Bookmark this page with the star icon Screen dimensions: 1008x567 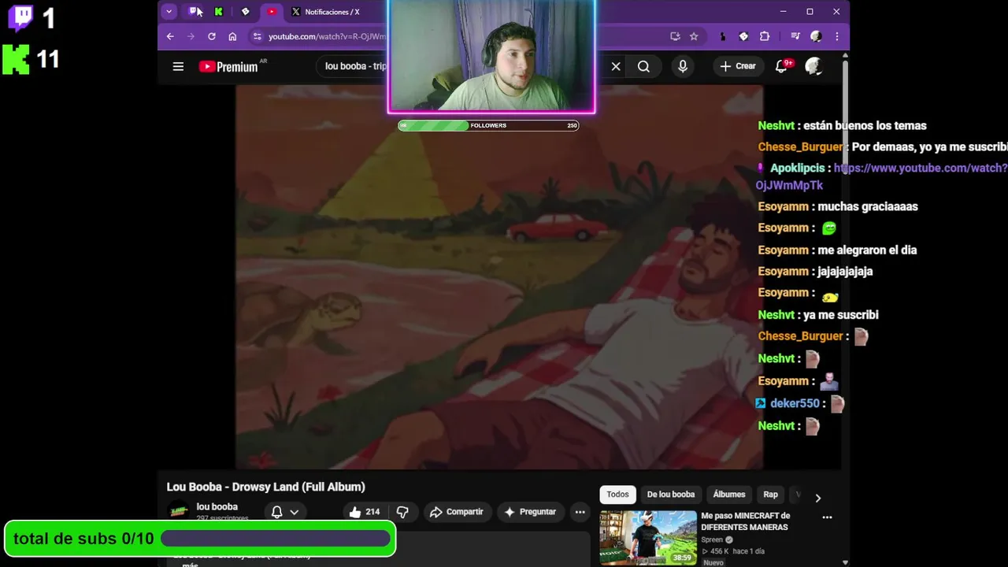tap(694, 36)
